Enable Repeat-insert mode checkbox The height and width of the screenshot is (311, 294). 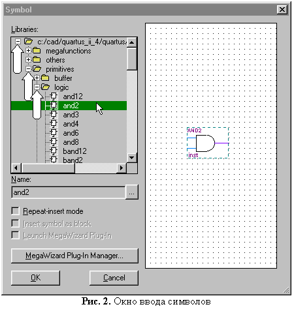[15, 211]
